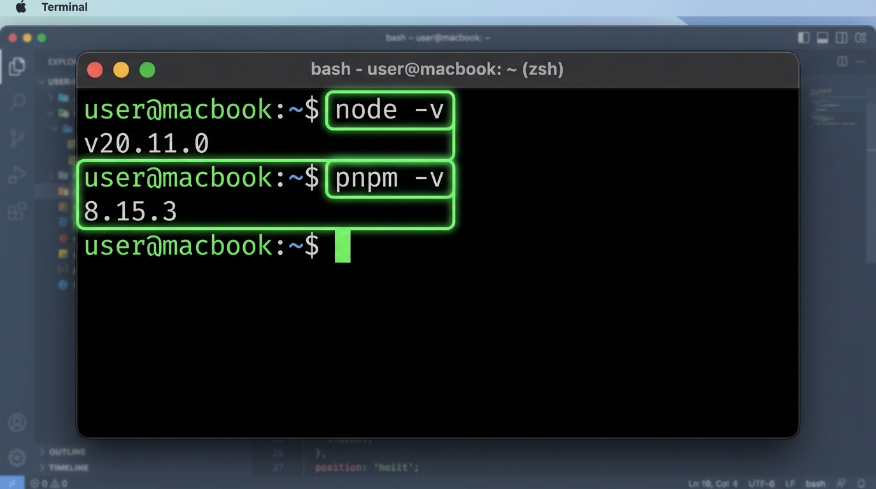The height and width of the screenshot is (489, 876).
Task: Open the Source Control view
Action: [17, 138]
